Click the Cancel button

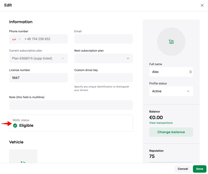(183, 169)
